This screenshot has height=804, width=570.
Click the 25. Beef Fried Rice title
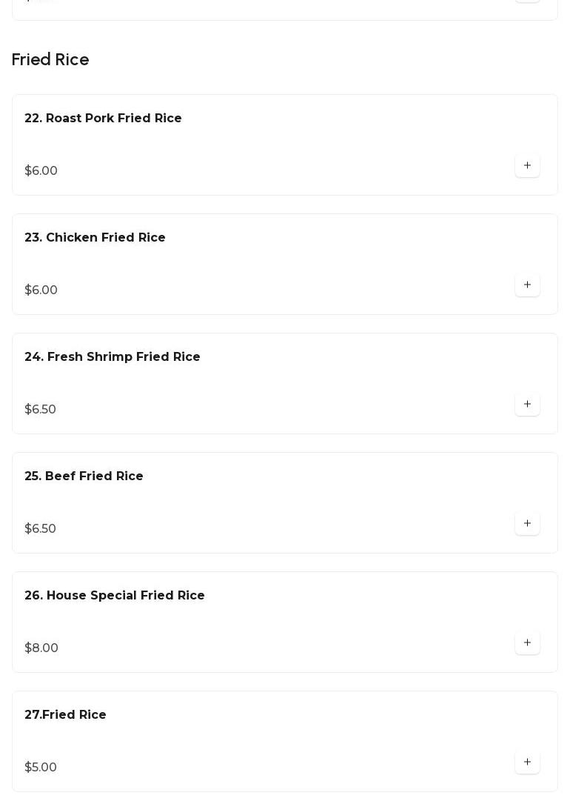(x=84, y=476)
